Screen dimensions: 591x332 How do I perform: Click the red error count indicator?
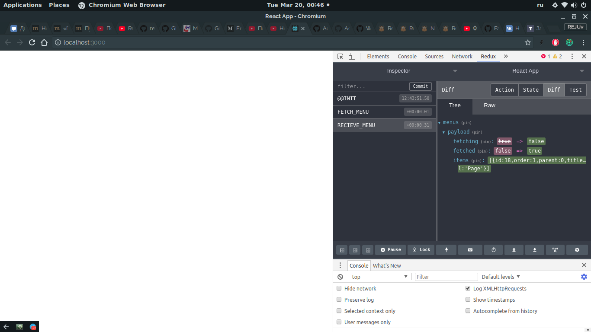tap(546, 56)
